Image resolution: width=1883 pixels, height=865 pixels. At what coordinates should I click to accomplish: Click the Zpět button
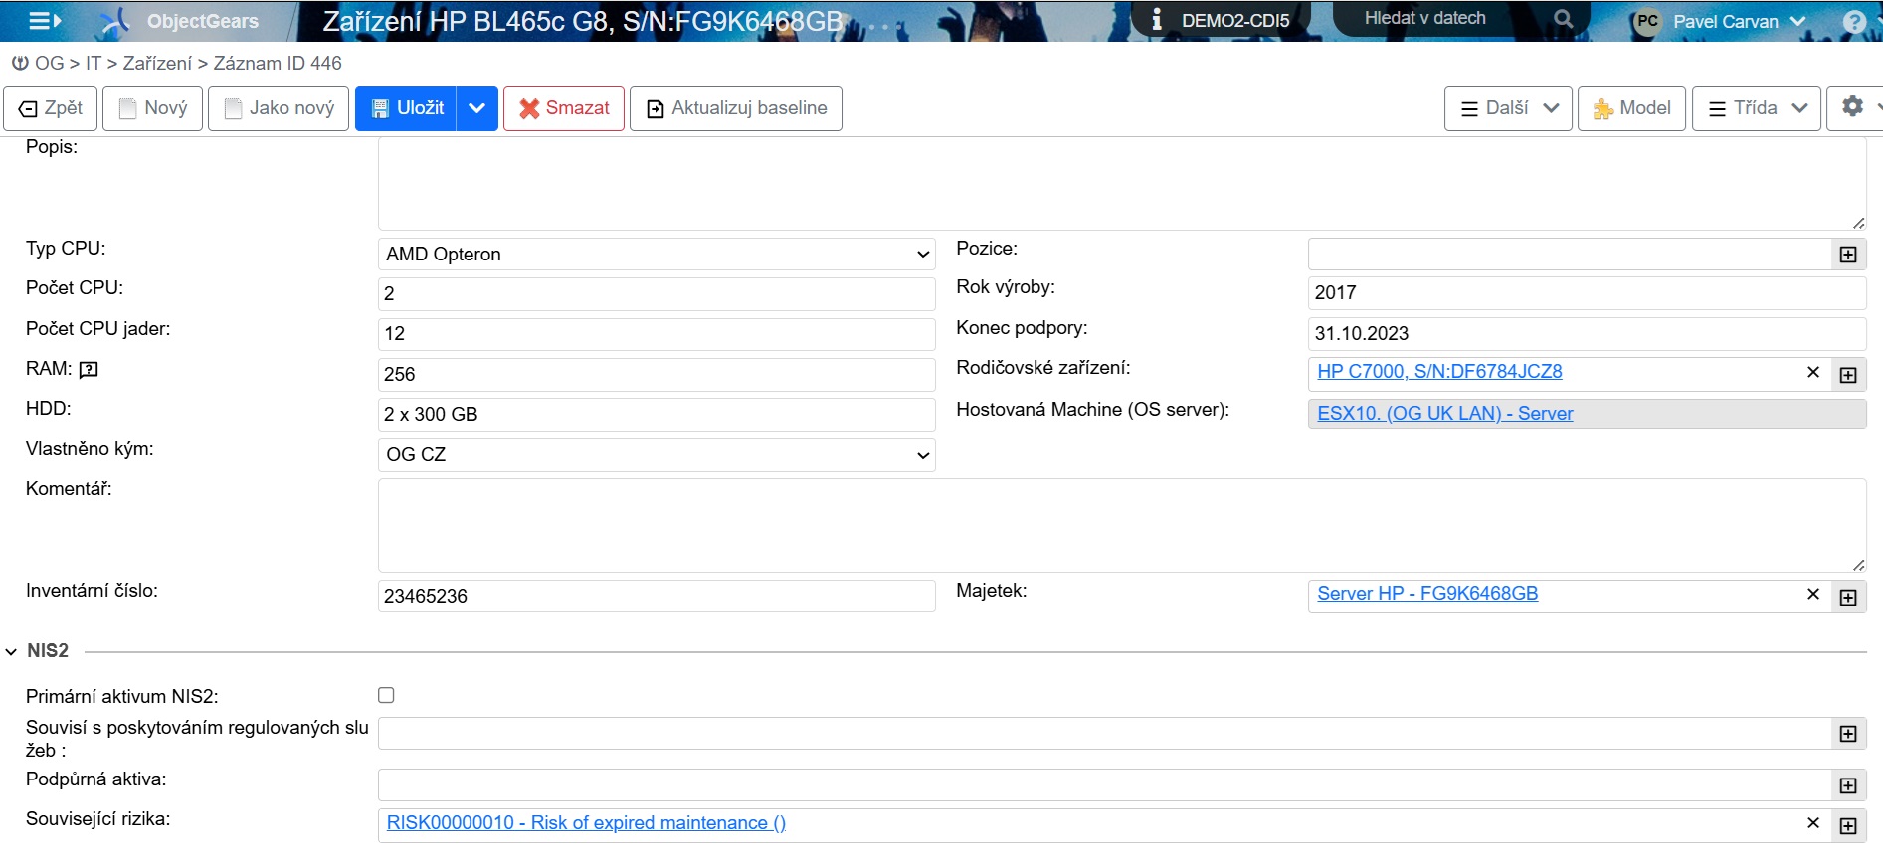coord(51,108)
